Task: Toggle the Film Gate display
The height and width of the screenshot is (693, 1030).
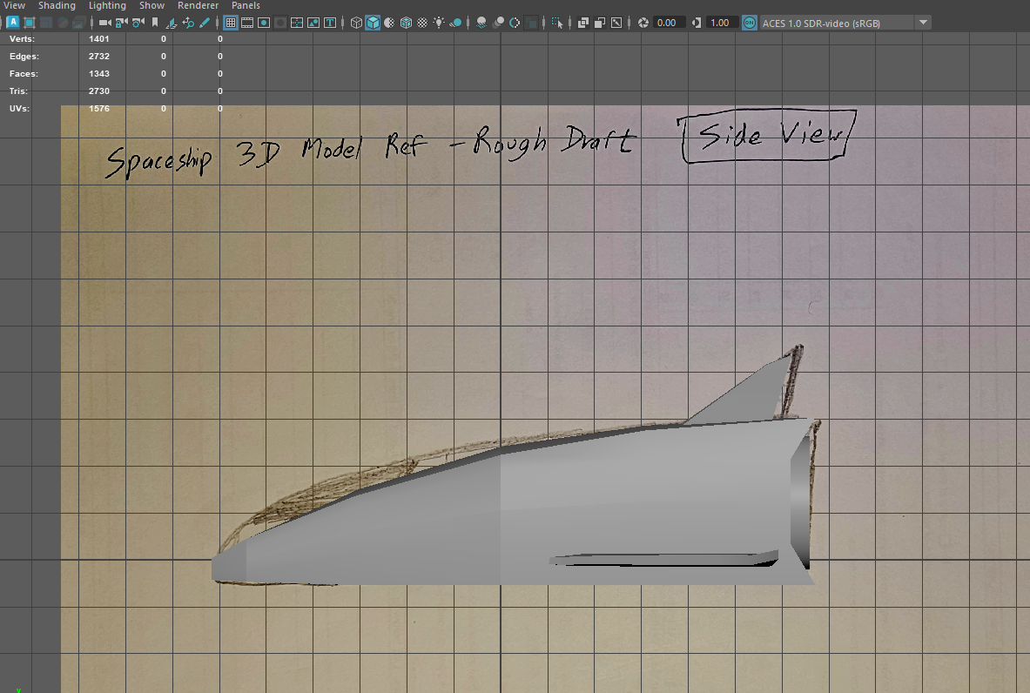Action: pyautogui.click(x=247, y=23)
